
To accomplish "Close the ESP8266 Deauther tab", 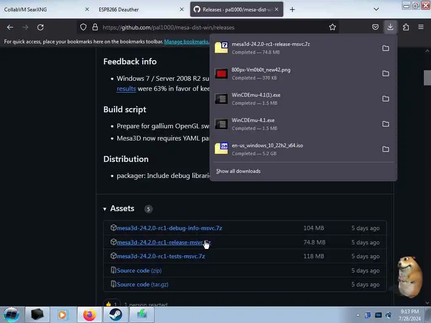I will coord(181,9).
